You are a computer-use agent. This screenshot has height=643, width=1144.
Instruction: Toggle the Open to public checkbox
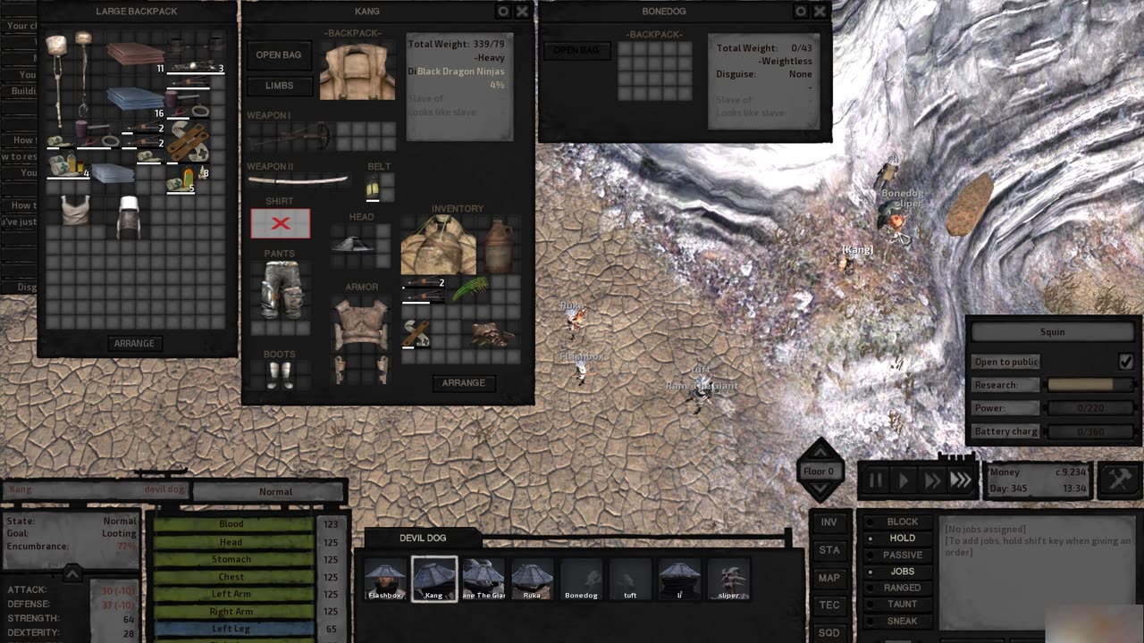click(x=1125, y=362)
